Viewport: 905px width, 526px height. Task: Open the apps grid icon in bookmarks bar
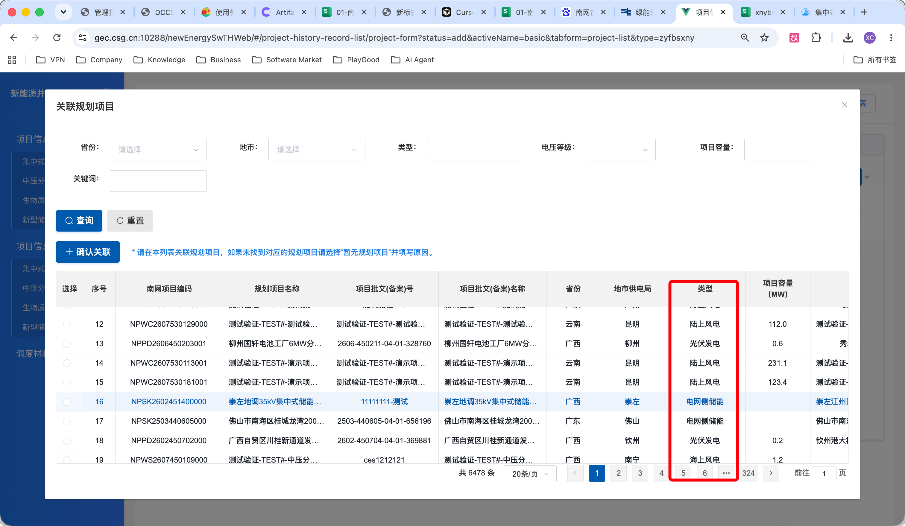coord(12,60)
